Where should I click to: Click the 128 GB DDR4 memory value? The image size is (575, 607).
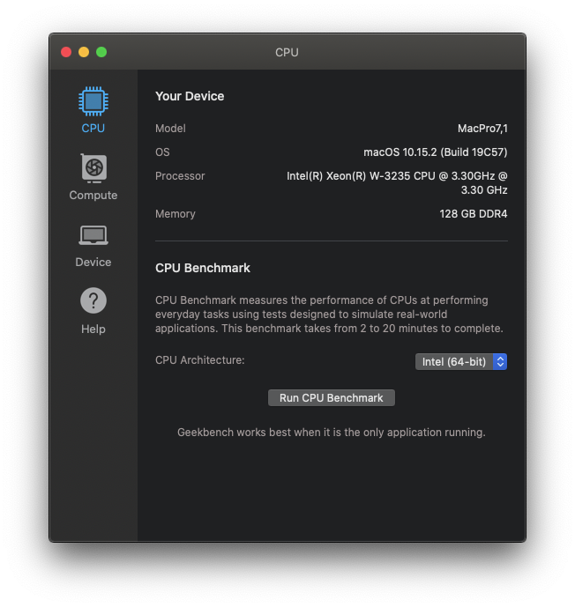coord(473,214)
